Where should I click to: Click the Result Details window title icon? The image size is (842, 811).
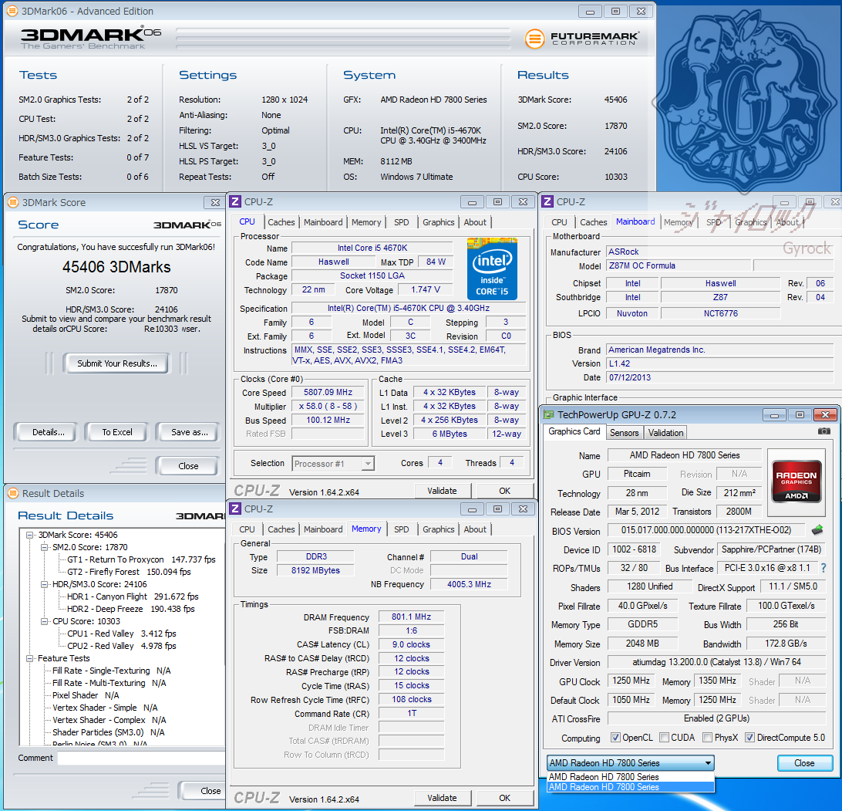(13, 493)
